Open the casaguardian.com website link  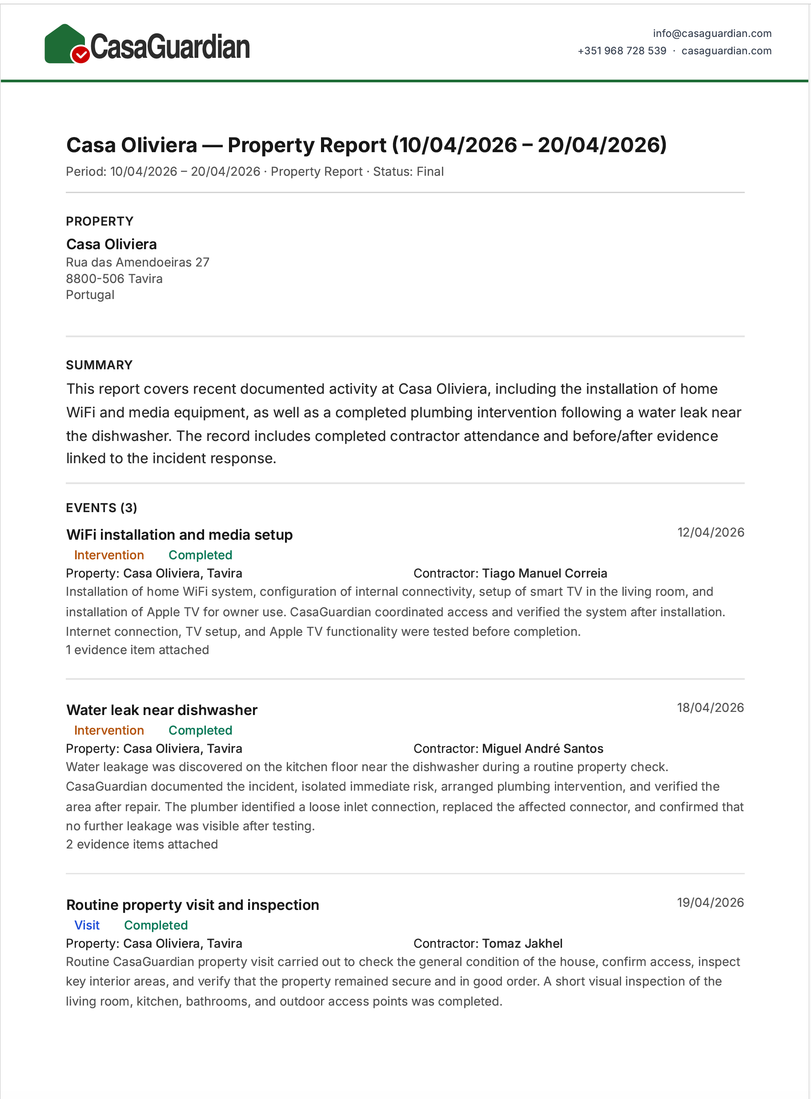(726, 51)
